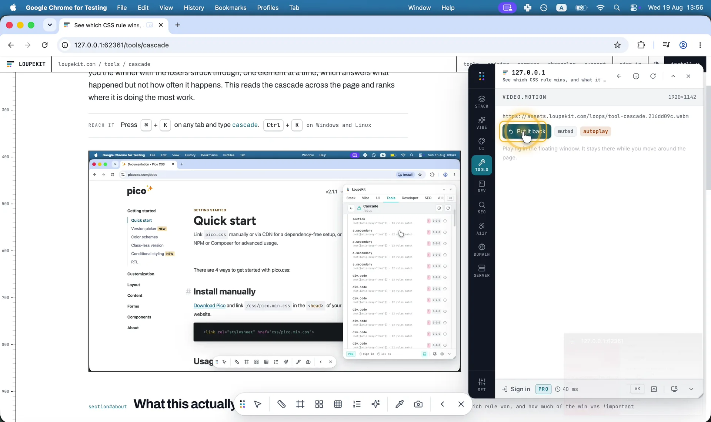Open the Dev section in sidebar
Image resolution: width=711 pixels, height=422 pixels.
coord(481,186)
